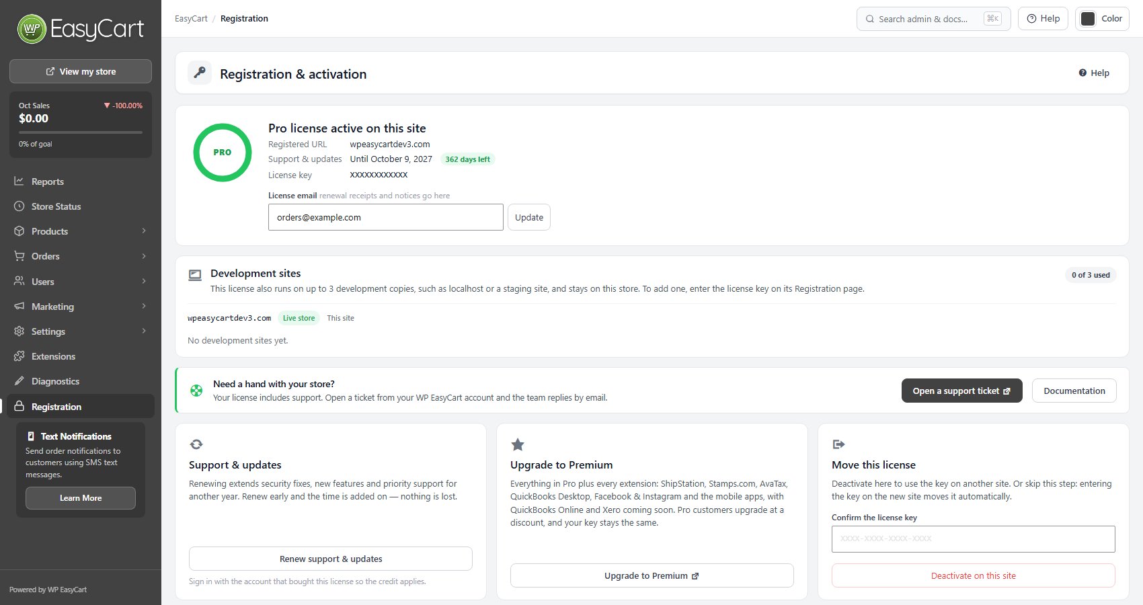Click the exit icon above Move this license
The image size is (1143, 605).
[838, 444]
